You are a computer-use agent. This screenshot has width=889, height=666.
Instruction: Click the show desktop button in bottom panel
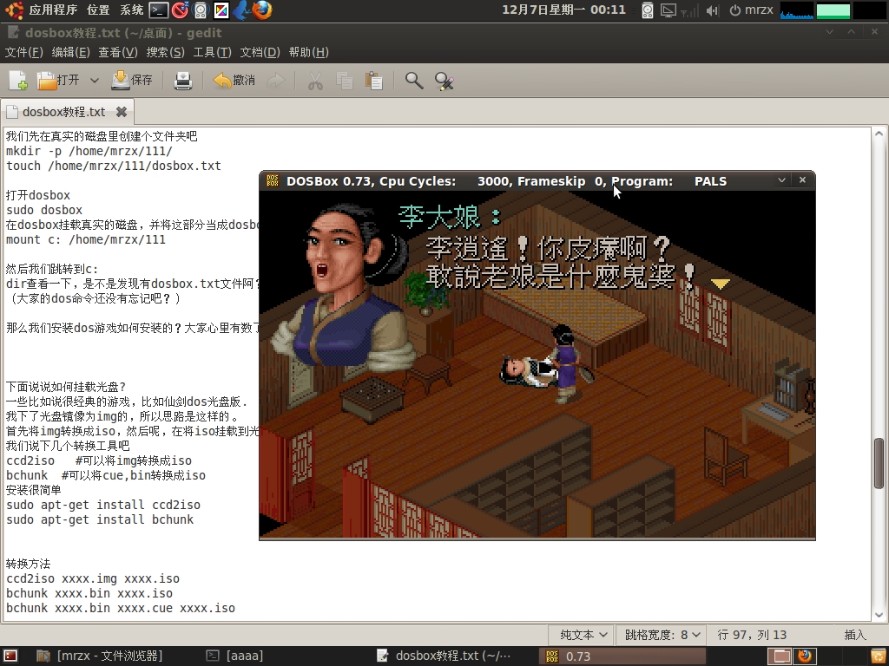pos(10,656)
